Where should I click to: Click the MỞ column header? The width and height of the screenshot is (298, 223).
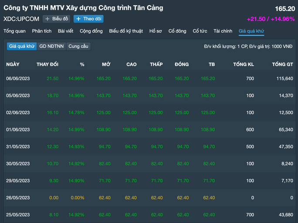point(106,64)
